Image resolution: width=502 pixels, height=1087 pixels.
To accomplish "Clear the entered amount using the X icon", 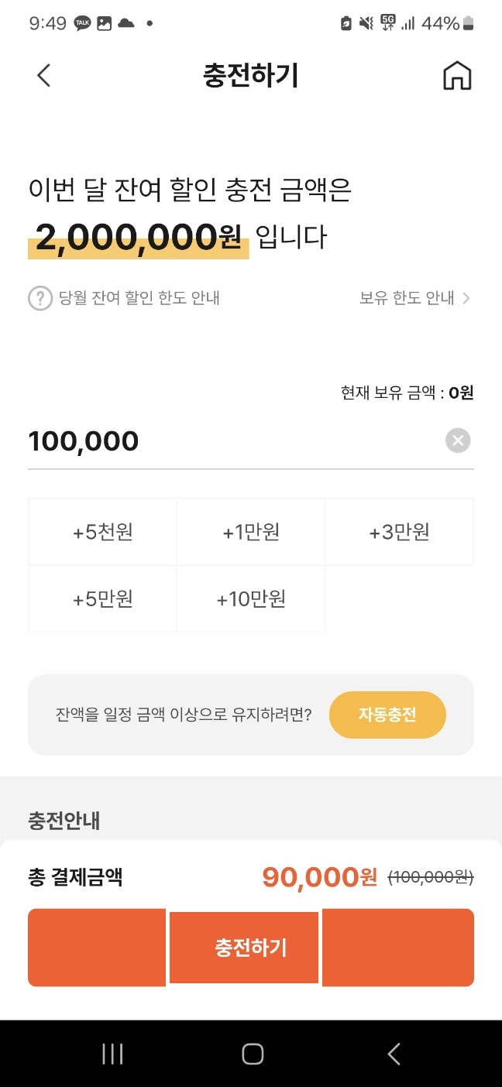I will tap(457, 441).
